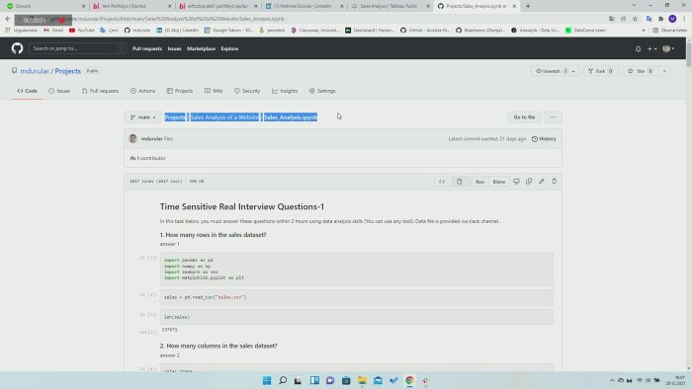Image resolution: width=692 pixels, height=389 pixels.
Task: Open the Blame view
Action: click(498, 182)
